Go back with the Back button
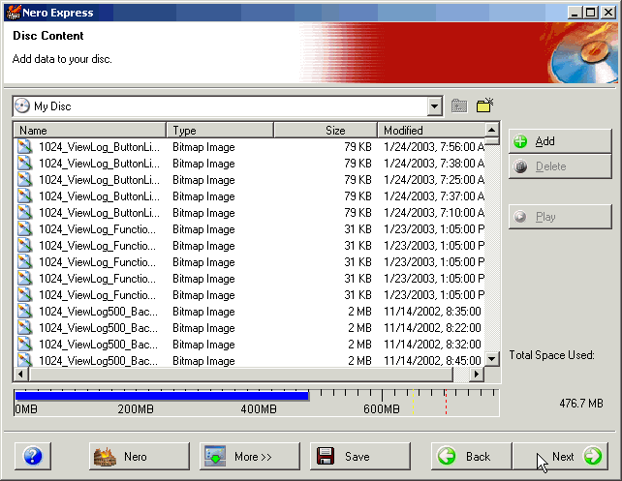622x481 pixels. click(471, 456)
